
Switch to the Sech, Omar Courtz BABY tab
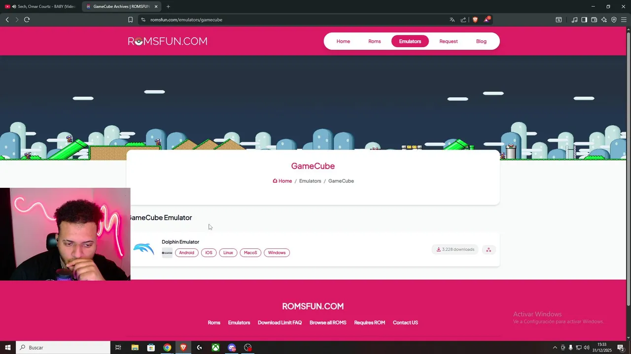click(x=40, y=6)
